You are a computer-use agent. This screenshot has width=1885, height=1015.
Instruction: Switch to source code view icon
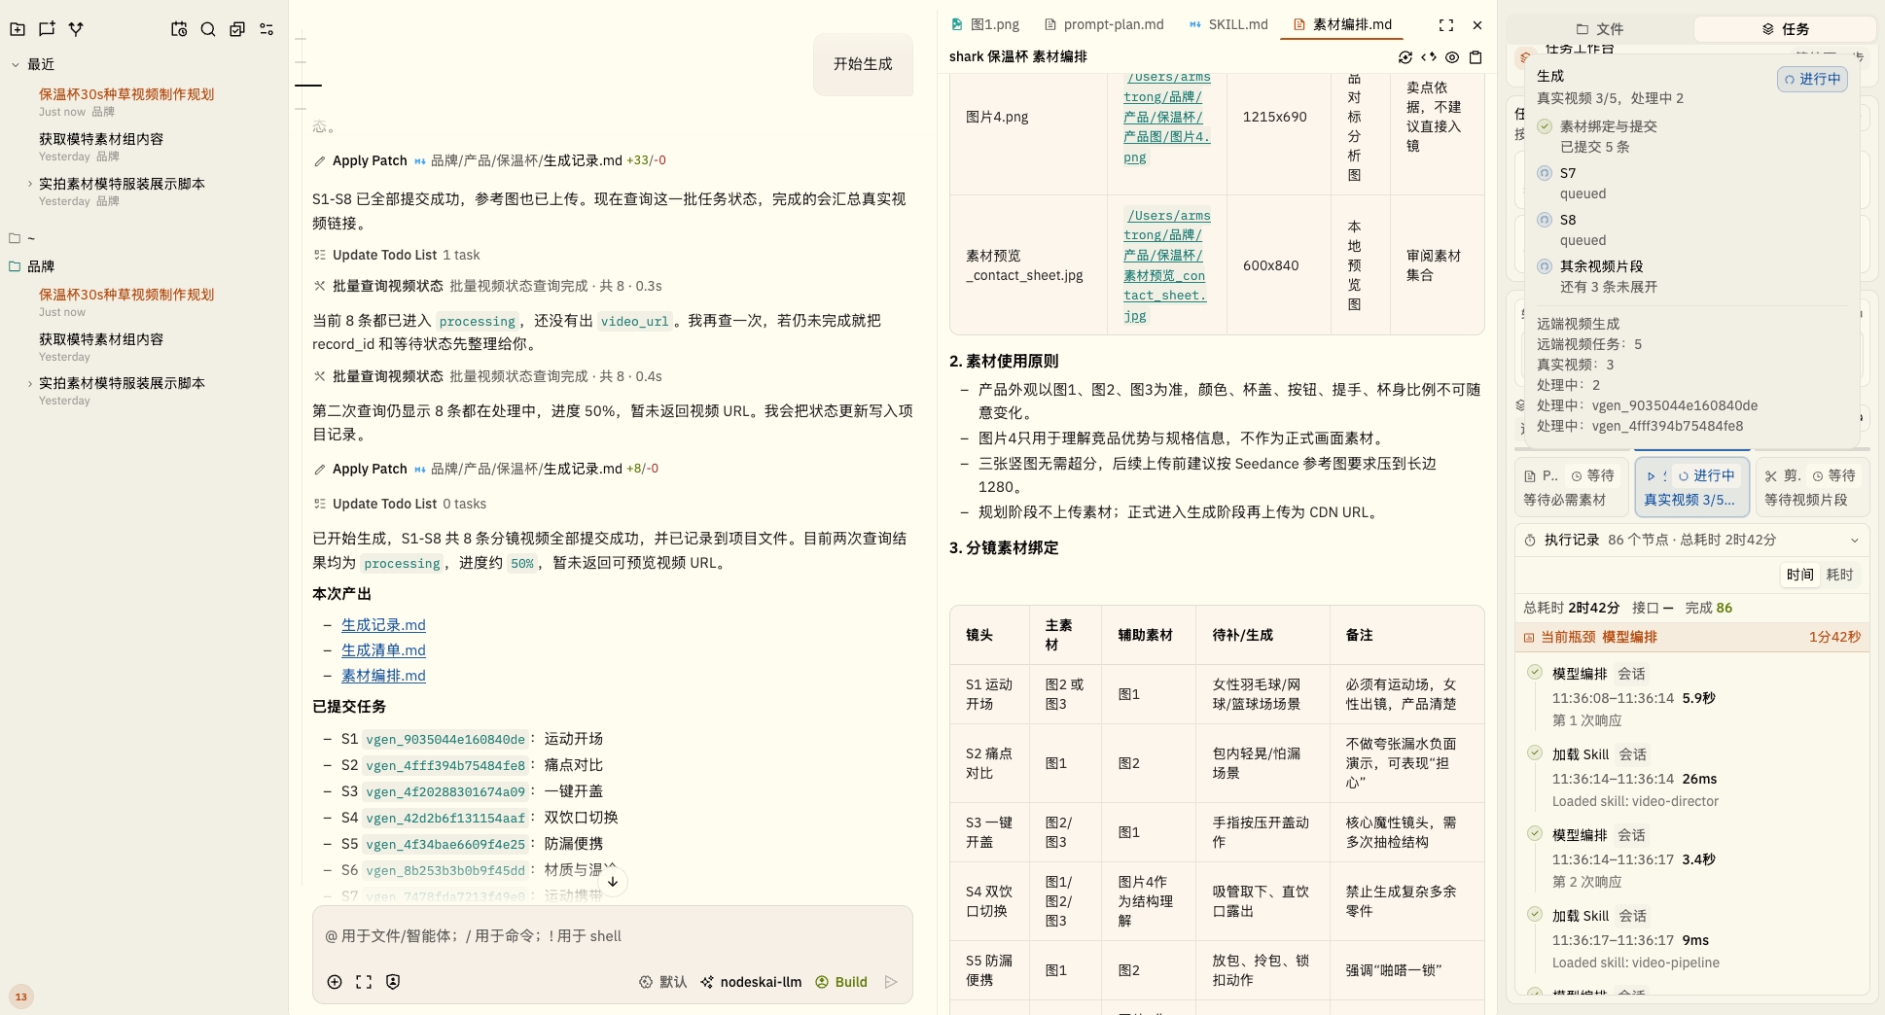pos(1429,57)
